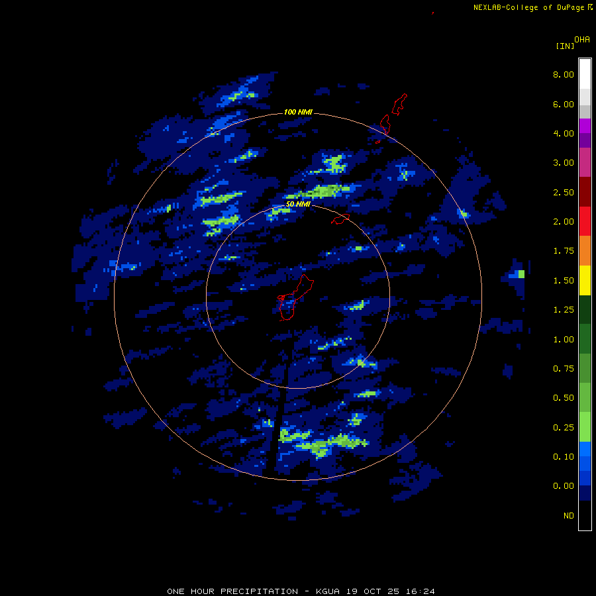Click the 0.75 legend value
The width and height of the screenshot is (596, 596).
click(564, 369)
